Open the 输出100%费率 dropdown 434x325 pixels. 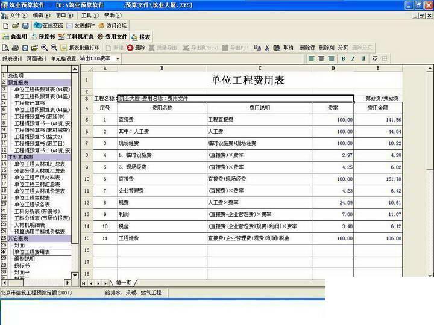(x=118, y=58)
